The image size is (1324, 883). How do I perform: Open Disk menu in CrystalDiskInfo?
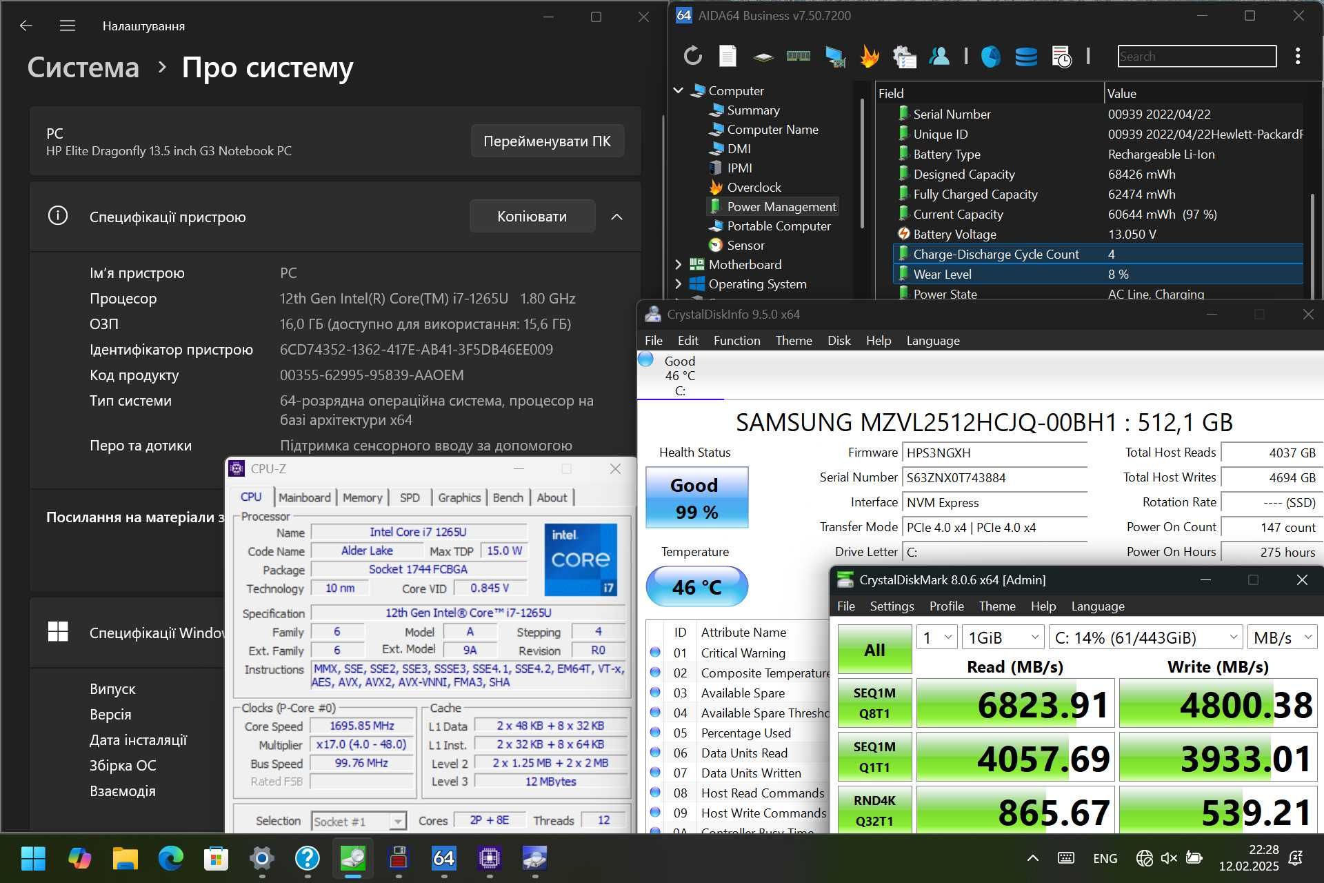click(x=839, y=340)
